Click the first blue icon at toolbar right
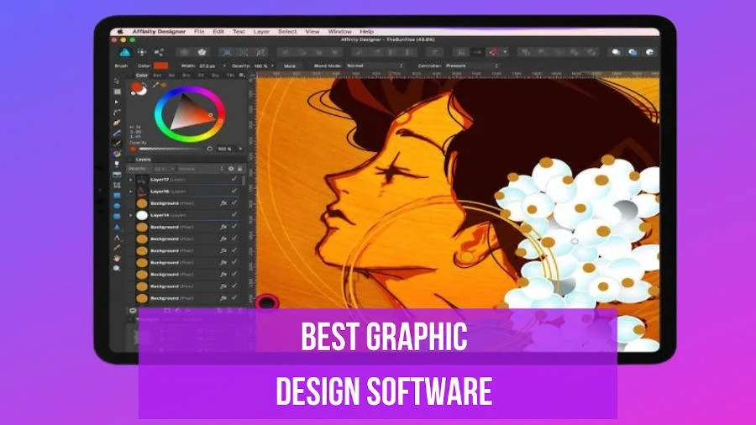The width and height of the screenshot is (756, 425). (616, 52)
